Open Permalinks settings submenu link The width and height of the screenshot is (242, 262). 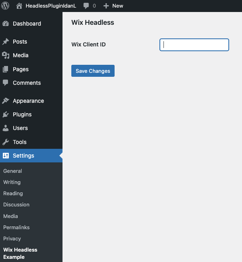click(16, 228)
